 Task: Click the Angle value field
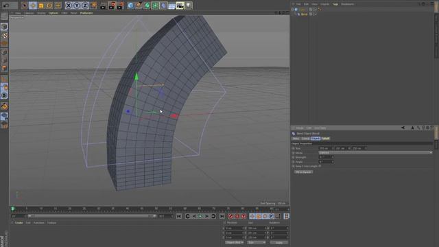point(324,162)
